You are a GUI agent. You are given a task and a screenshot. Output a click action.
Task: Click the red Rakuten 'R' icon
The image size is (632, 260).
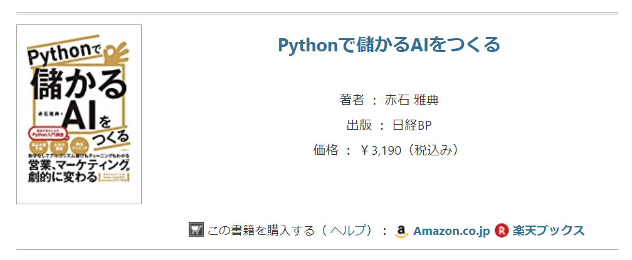point(501,231)
